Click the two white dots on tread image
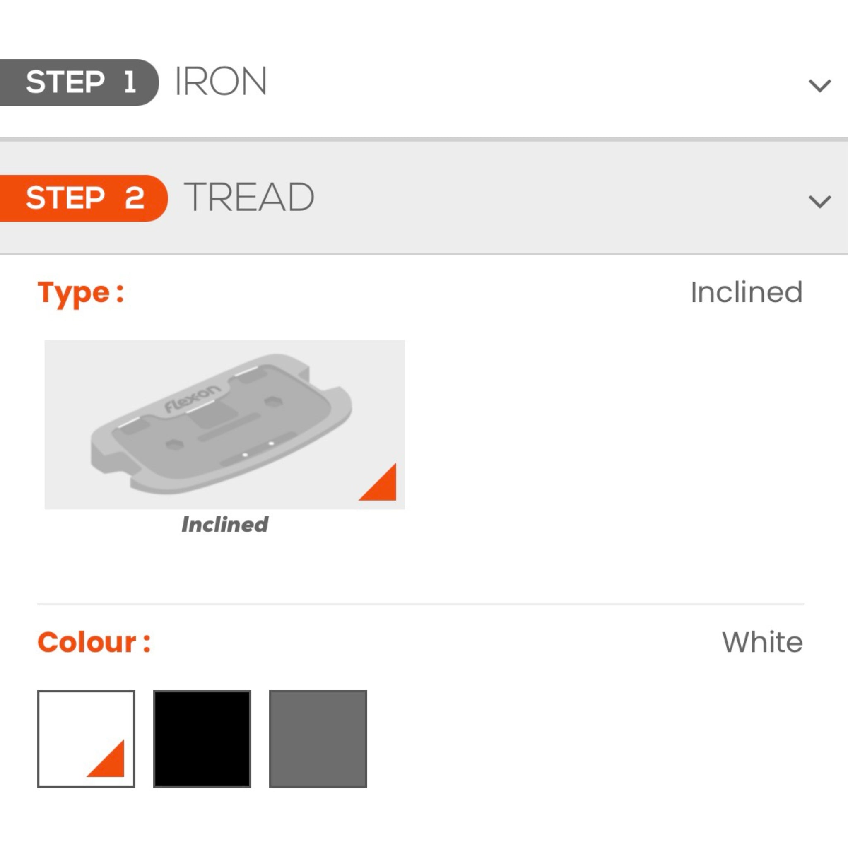Viewport: 848px width, 848px height. 258,449
